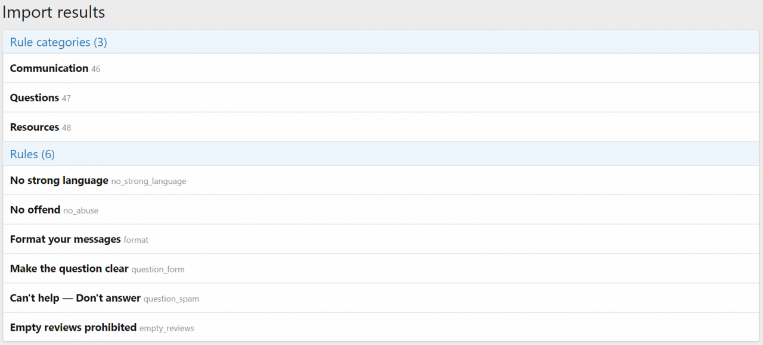Open the No strong language rule

59,180
